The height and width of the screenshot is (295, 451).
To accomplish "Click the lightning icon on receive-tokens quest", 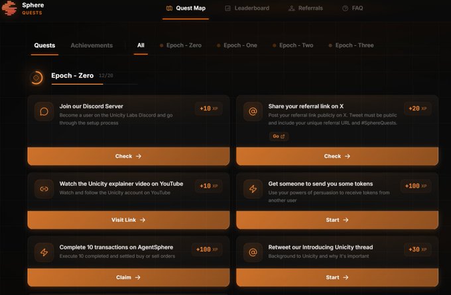I will point(253,189).
